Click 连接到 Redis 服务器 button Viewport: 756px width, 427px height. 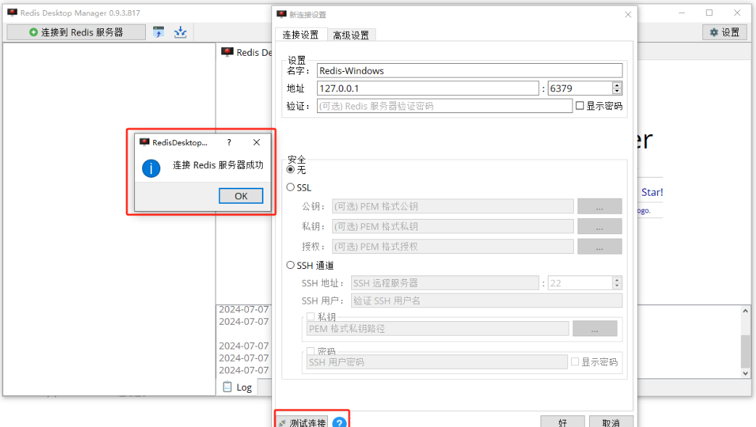point(76,33)
